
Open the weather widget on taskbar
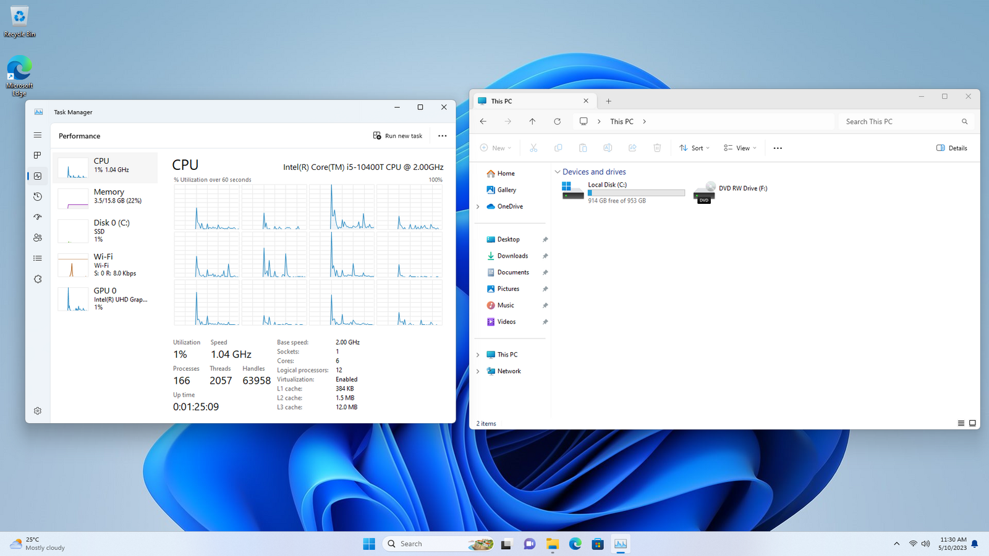point(38,544)
